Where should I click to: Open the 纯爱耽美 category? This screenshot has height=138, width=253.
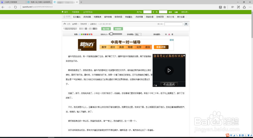coord(97,17)
